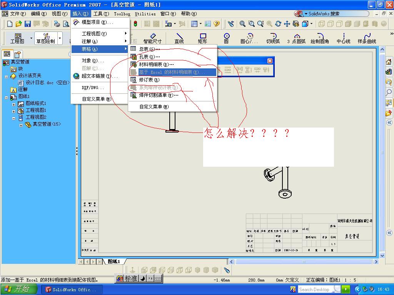Choose 孔表(O) hole table option

coord(173,57)
